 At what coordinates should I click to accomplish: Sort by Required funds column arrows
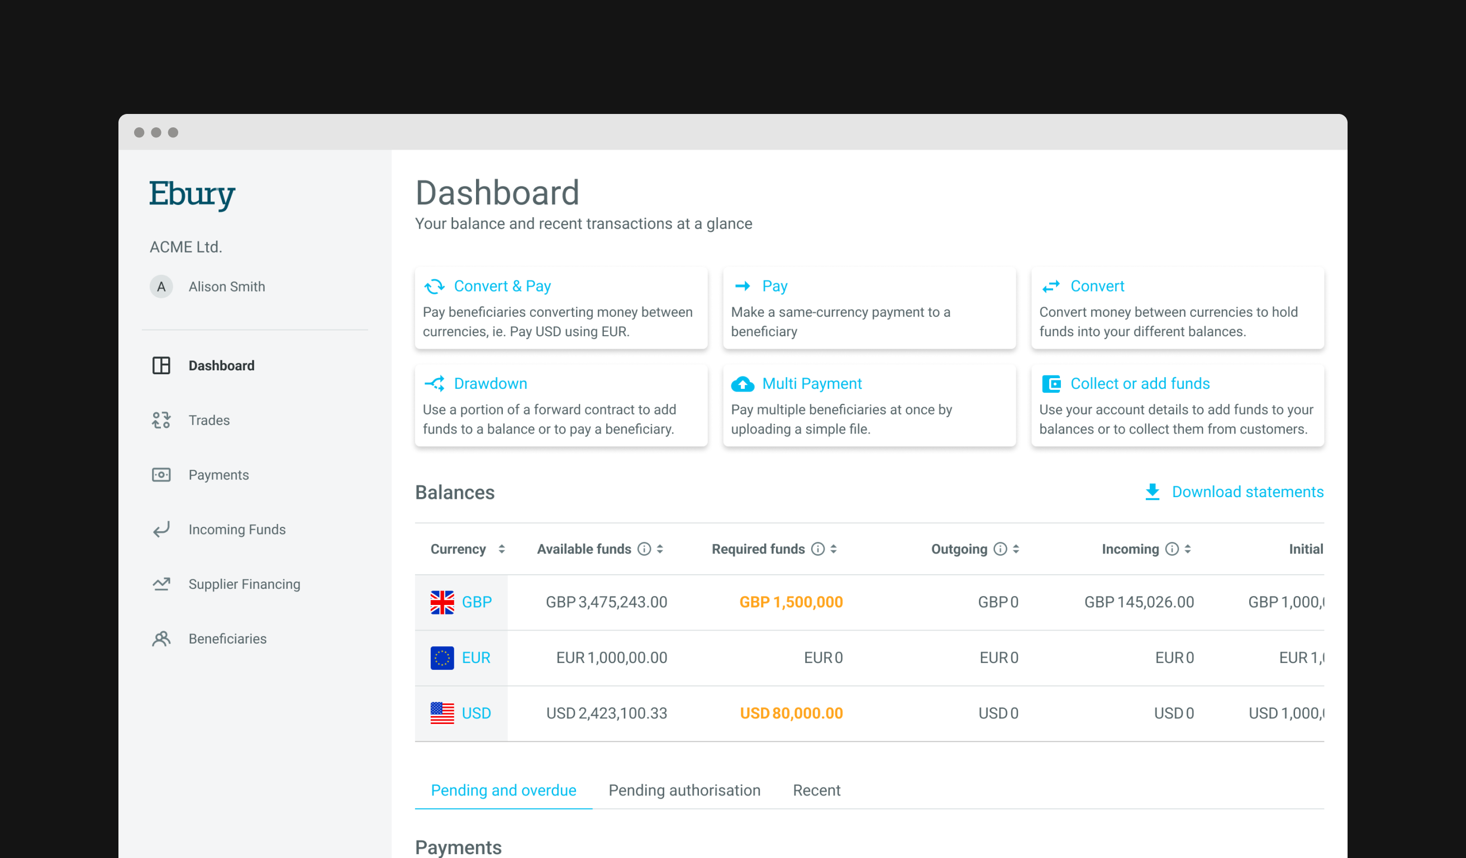click(x=833, y=549)
